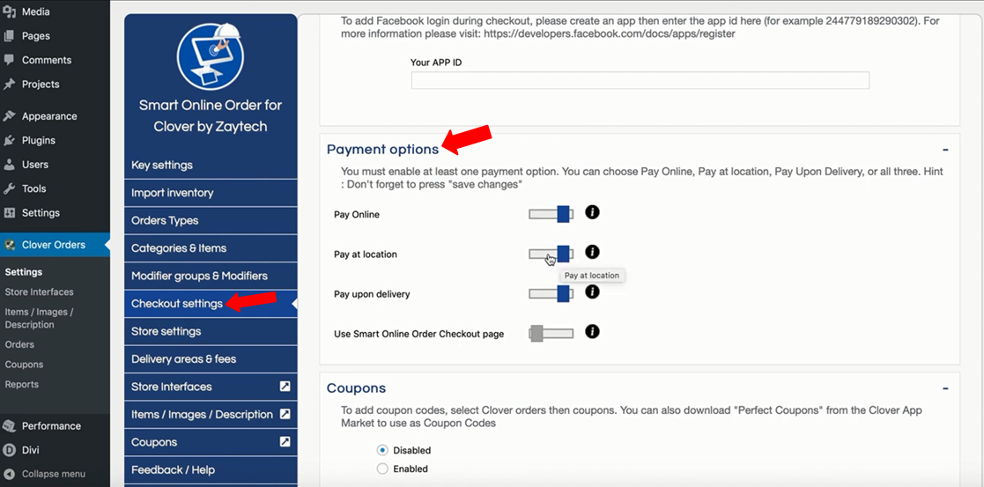This screenshot has height=487, width=984.
Task: Collapse the Payment options section
Action: tap(945, 150)
